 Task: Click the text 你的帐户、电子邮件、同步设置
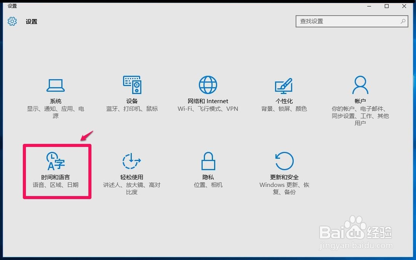pyautogui.click(x=360, y=116)
